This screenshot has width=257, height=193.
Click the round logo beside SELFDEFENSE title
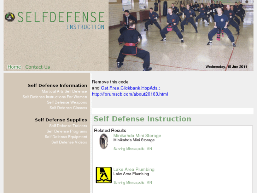coord(10,17)
